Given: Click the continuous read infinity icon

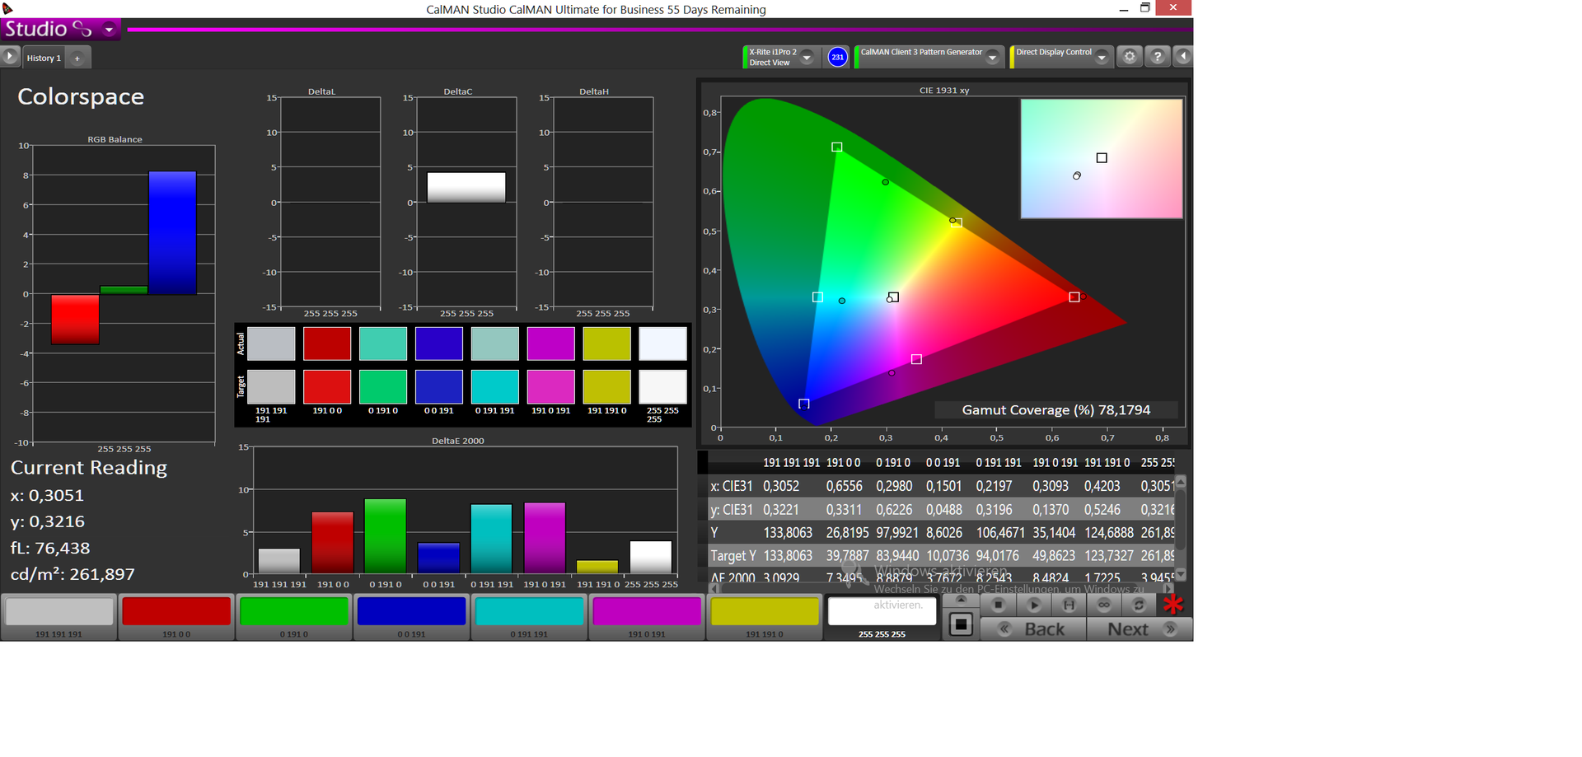Looking at the screenshot, I should pyautogui.click(x=1104, y=605).
